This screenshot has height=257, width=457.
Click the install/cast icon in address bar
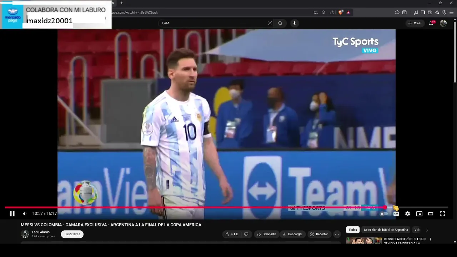[x=316, y=12]
